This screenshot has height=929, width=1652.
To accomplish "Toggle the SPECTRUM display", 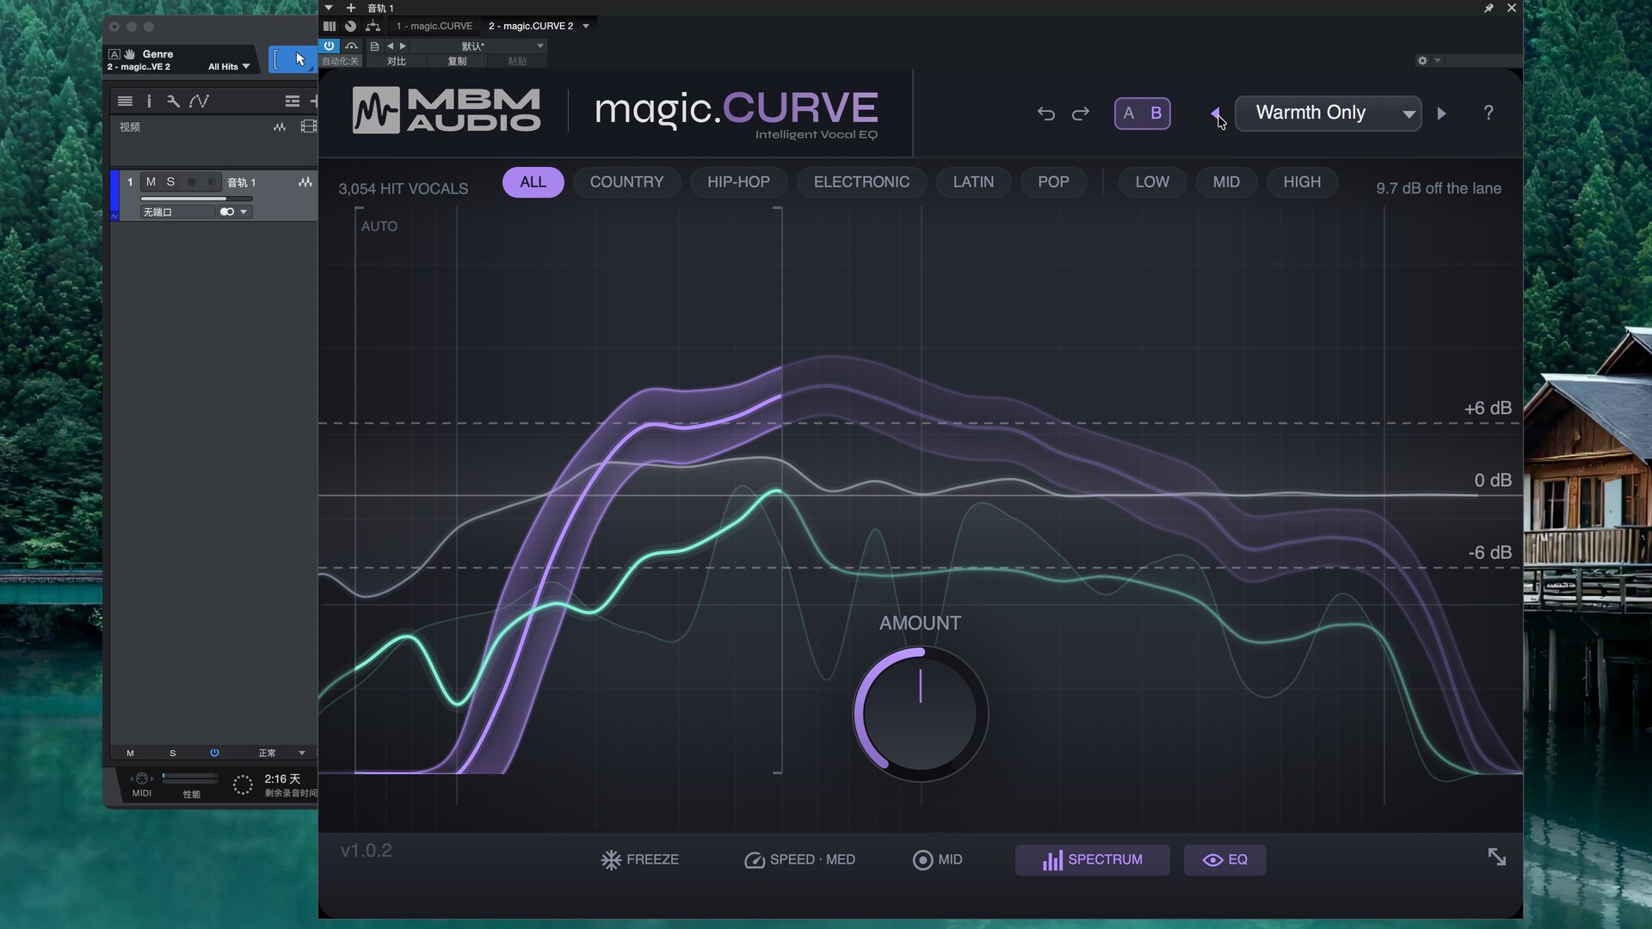I will pyautogui.click(x=1093, y=859).
